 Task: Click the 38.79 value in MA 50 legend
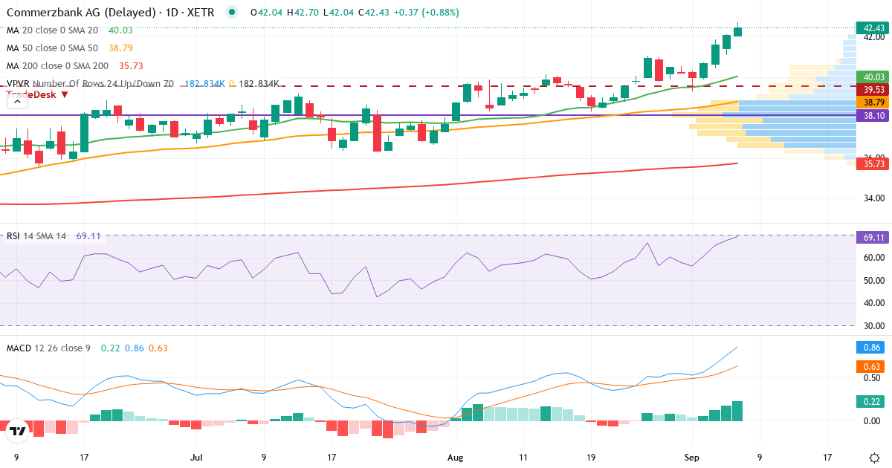click(x=120, y=48)
